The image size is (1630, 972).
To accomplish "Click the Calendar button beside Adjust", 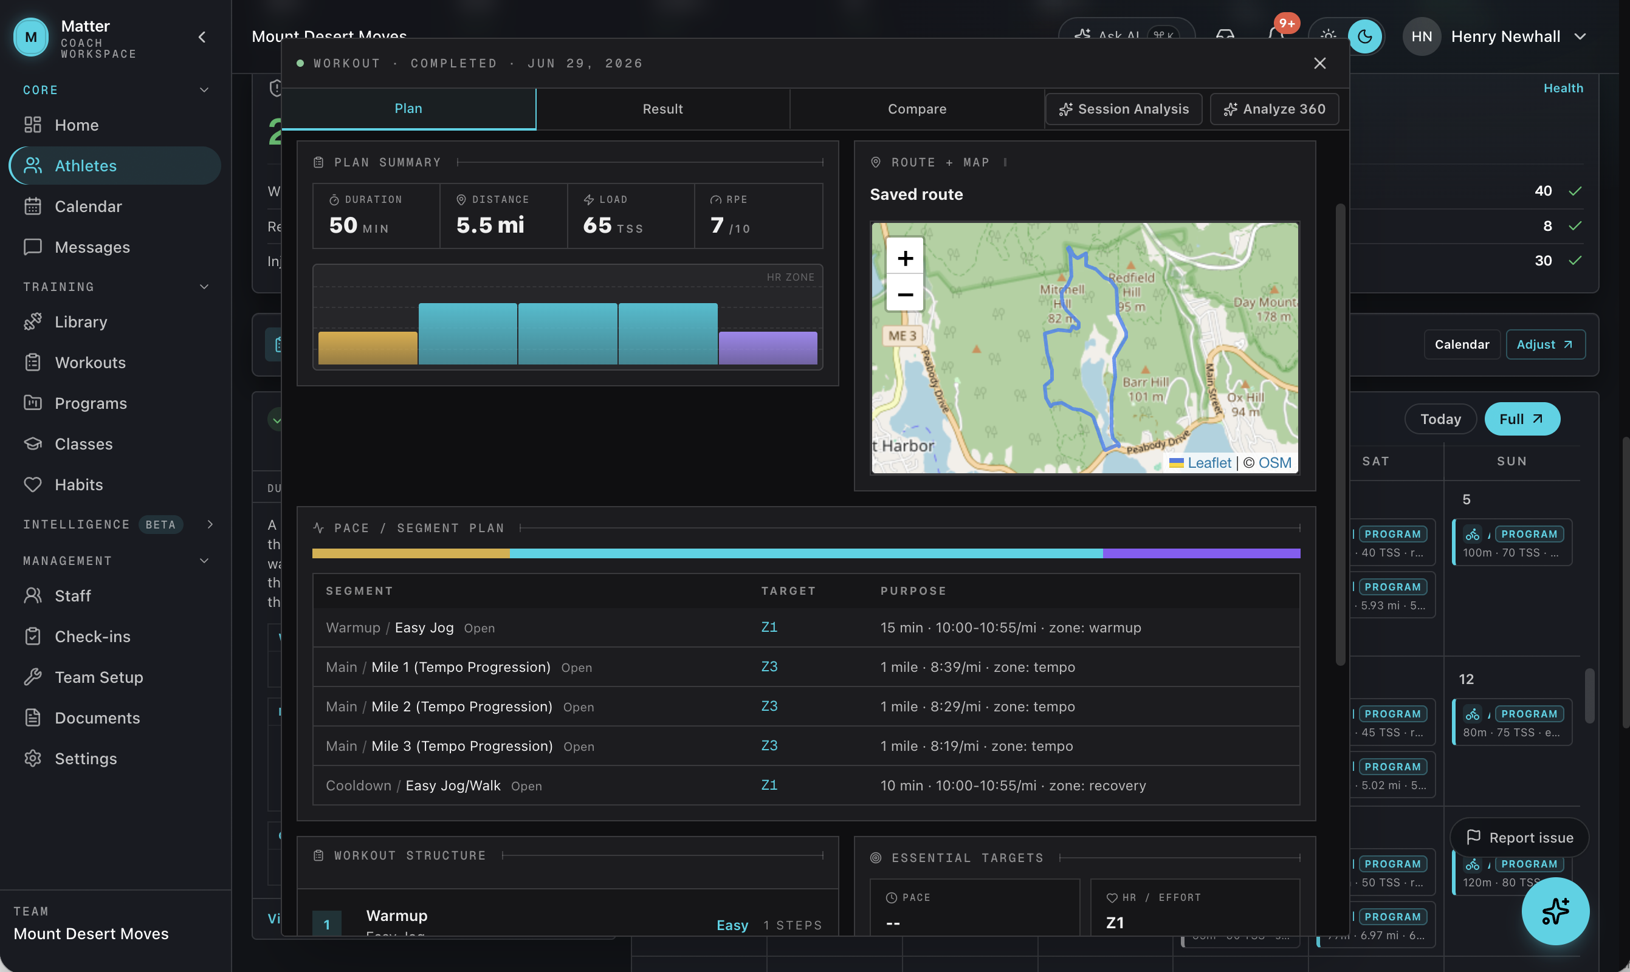I will (1462, 344).
